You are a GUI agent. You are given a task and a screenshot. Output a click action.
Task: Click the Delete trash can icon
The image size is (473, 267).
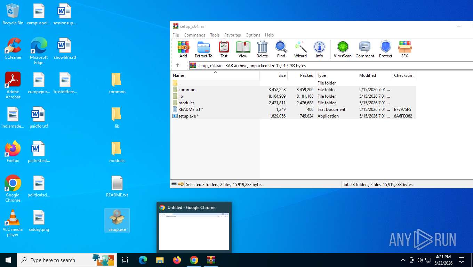click(x=262, y=49)
